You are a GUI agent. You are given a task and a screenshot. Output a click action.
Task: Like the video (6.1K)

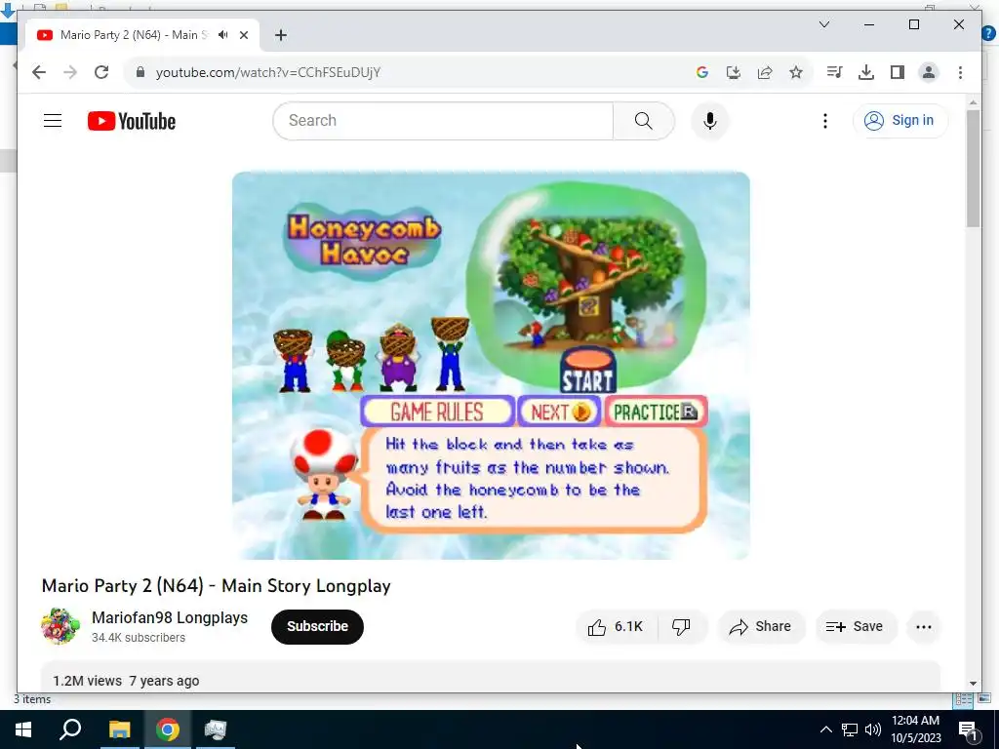(616, 627)
